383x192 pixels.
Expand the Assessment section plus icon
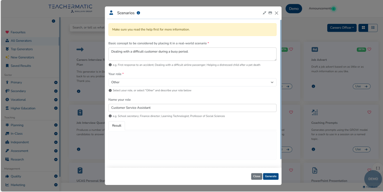56,151
